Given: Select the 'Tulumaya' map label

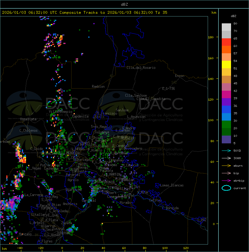Looking at the screenshot, I should (102, 132).
